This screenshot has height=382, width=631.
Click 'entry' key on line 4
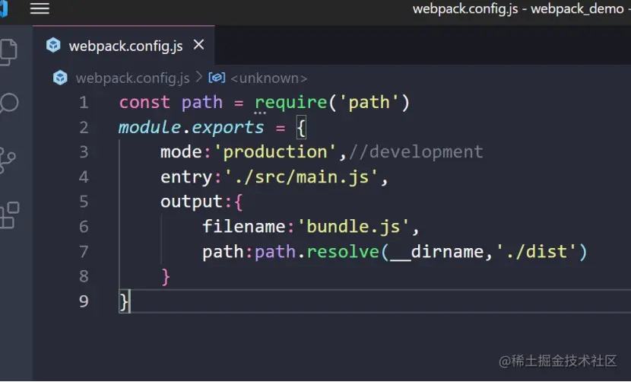click(186, 177)
